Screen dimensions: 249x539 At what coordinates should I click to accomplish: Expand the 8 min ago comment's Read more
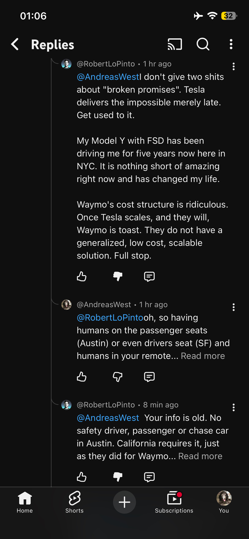click(x=200, y=456)
